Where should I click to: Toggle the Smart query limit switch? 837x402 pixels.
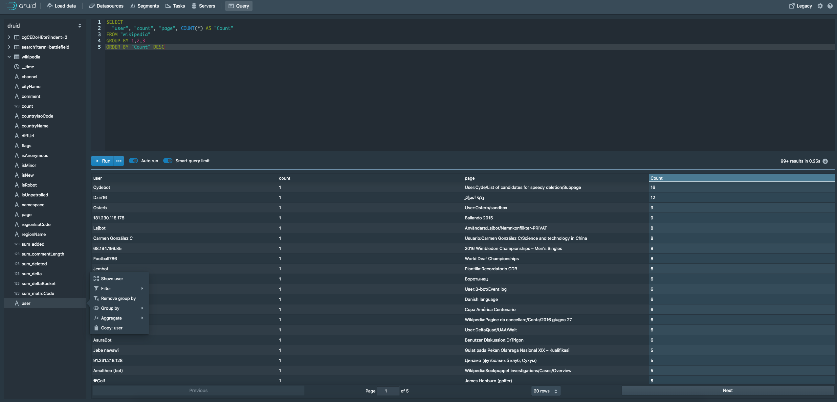pyautogui.click(x=167, y=161)
